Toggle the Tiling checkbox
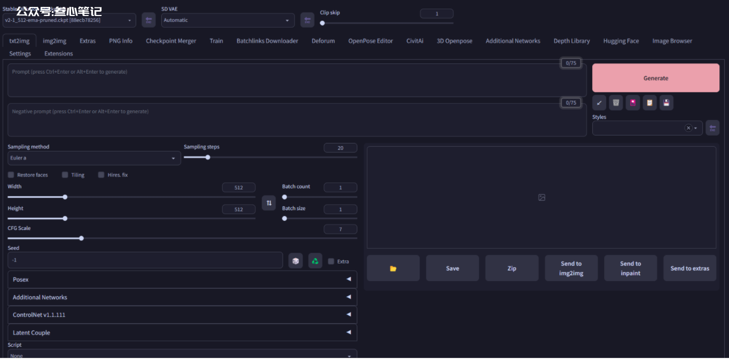 pyautogui.click(x=65, y=175)
